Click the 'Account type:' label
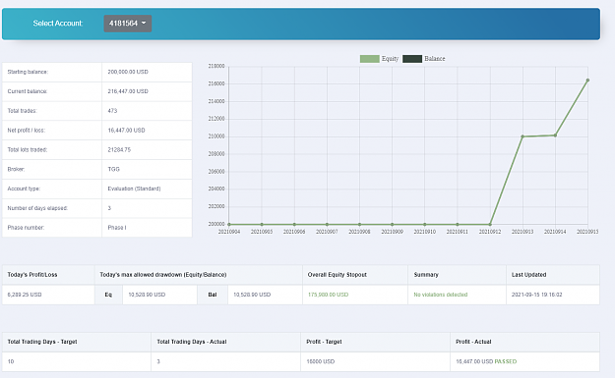This screenshot has width=615, height=378. click(24, 189)
